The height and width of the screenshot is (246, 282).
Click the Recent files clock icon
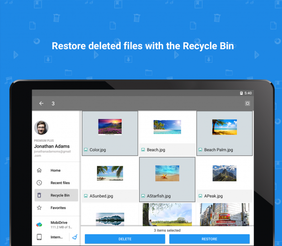39,183
